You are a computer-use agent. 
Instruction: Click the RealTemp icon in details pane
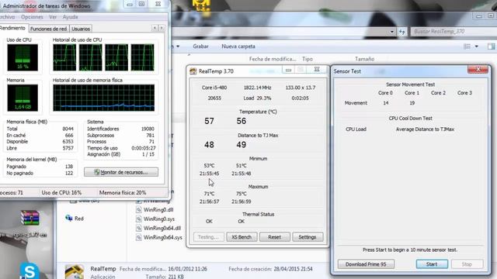click(x=75, y=272)
